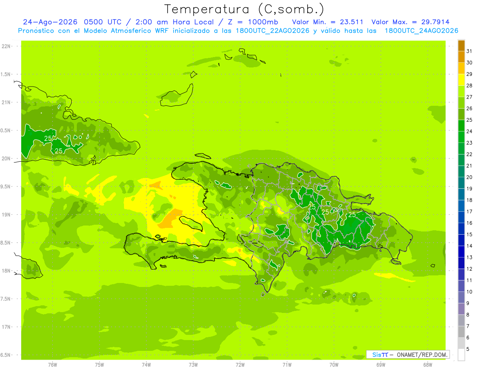
Task: Click the "70W" longitude label
Action: [334, 365]
